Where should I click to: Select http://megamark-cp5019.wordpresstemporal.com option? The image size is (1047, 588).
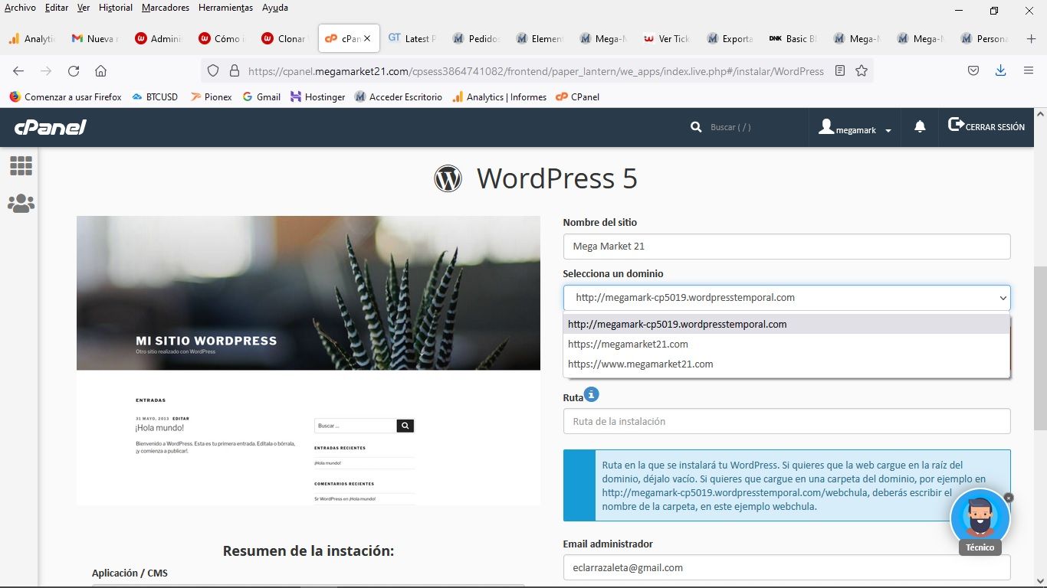(x=786, y=324)
